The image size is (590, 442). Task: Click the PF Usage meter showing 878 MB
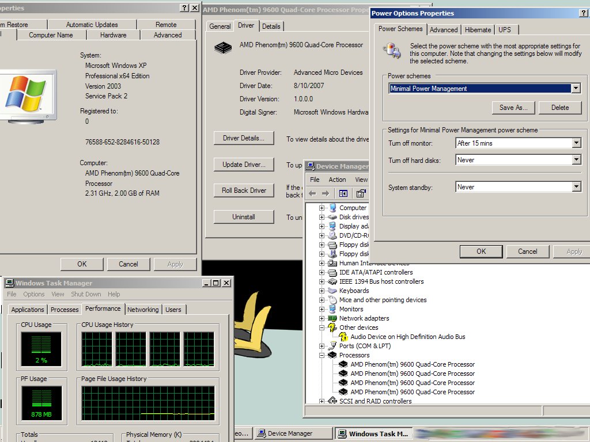click(x=41, y=403)
